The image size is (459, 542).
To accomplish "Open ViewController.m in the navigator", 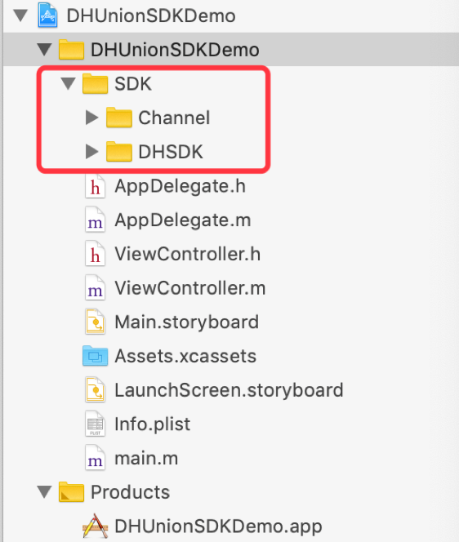I will [190, 288].
